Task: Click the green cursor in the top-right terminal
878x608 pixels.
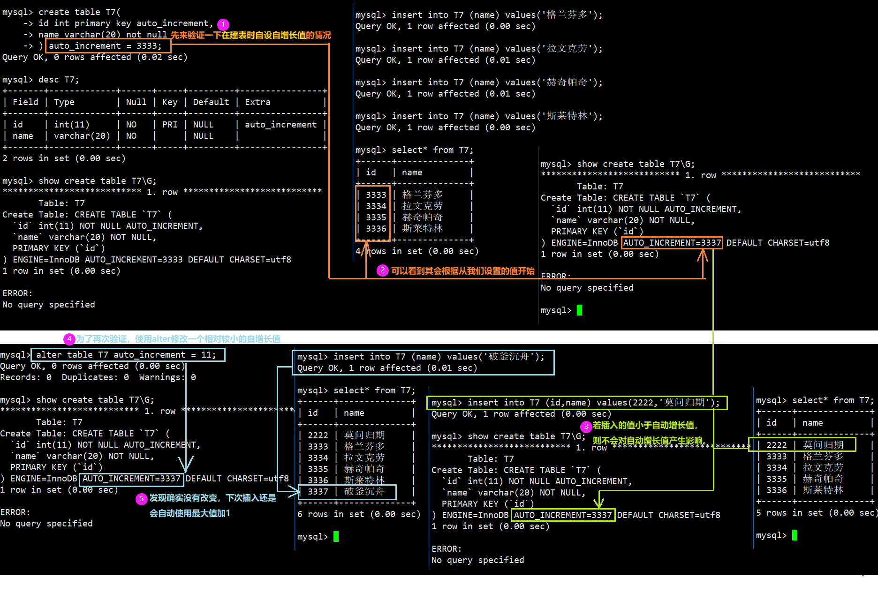Action: point(579,310)
